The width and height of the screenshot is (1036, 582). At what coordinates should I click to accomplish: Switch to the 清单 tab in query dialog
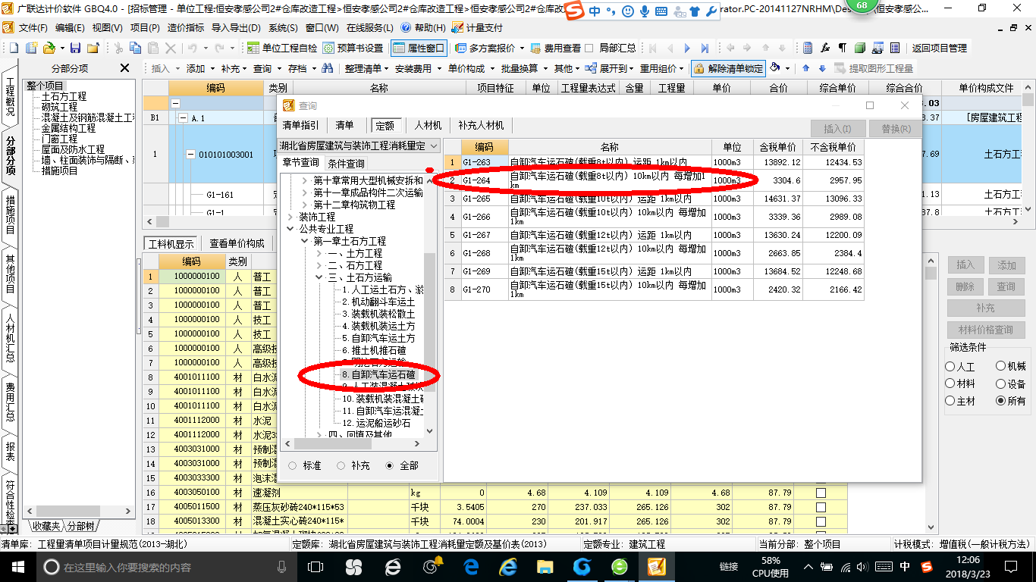344,125
